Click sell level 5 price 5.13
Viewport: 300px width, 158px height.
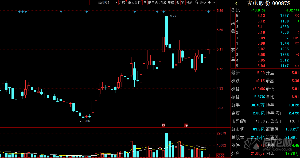[261, 16]
